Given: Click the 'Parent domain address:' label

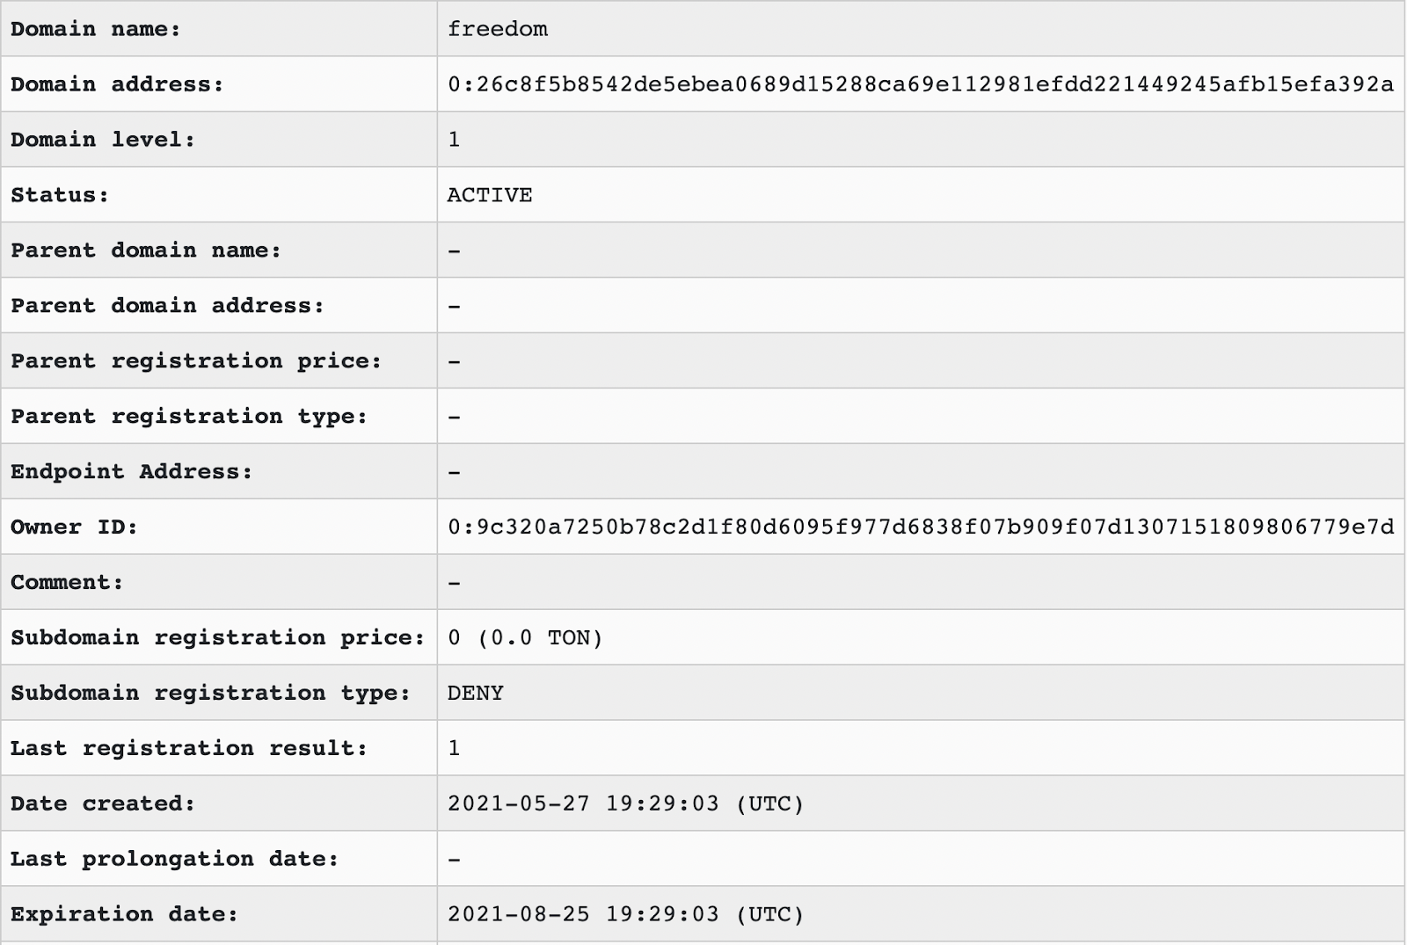Looking at the screenshot, I should coord(167,306).
